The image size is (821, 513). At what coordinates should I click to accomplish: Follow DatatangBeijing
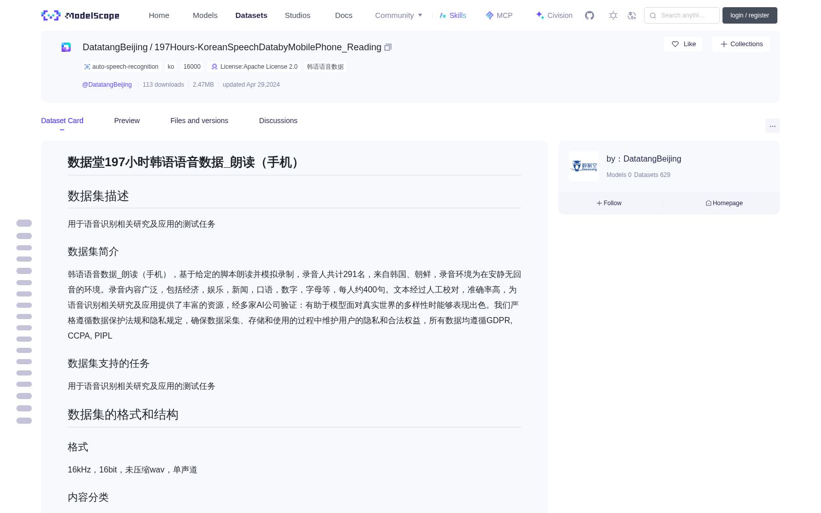click(x=609, y=203)
